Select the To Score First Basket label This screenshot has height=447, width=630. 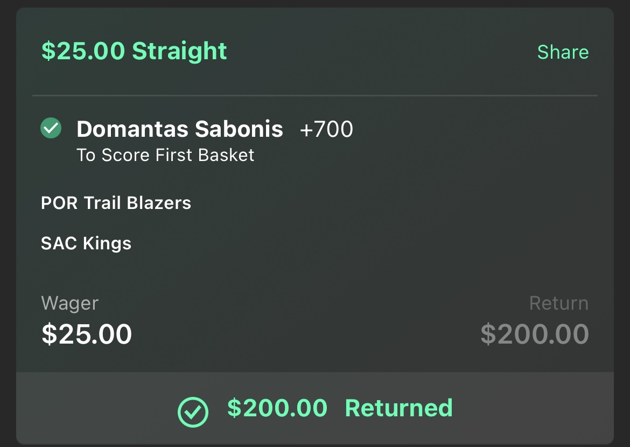pyautogui.click(x=165, y=155)
